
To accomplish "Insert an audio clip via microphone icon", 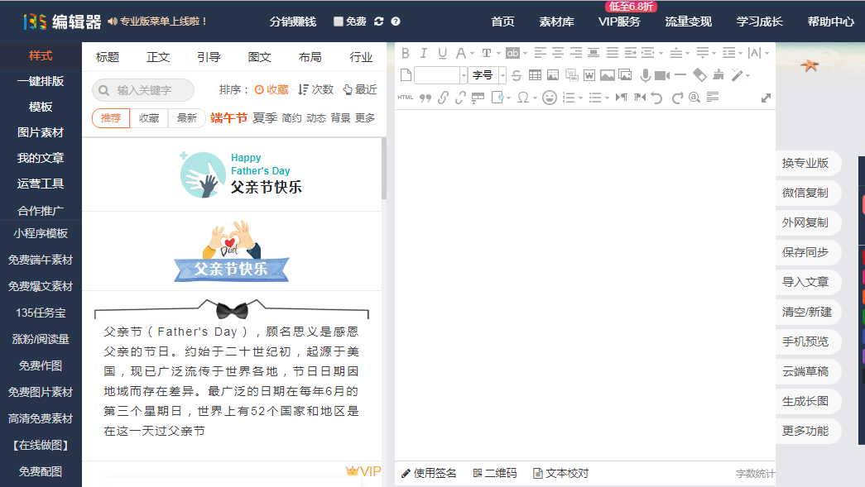I will [x=645, y=75].
